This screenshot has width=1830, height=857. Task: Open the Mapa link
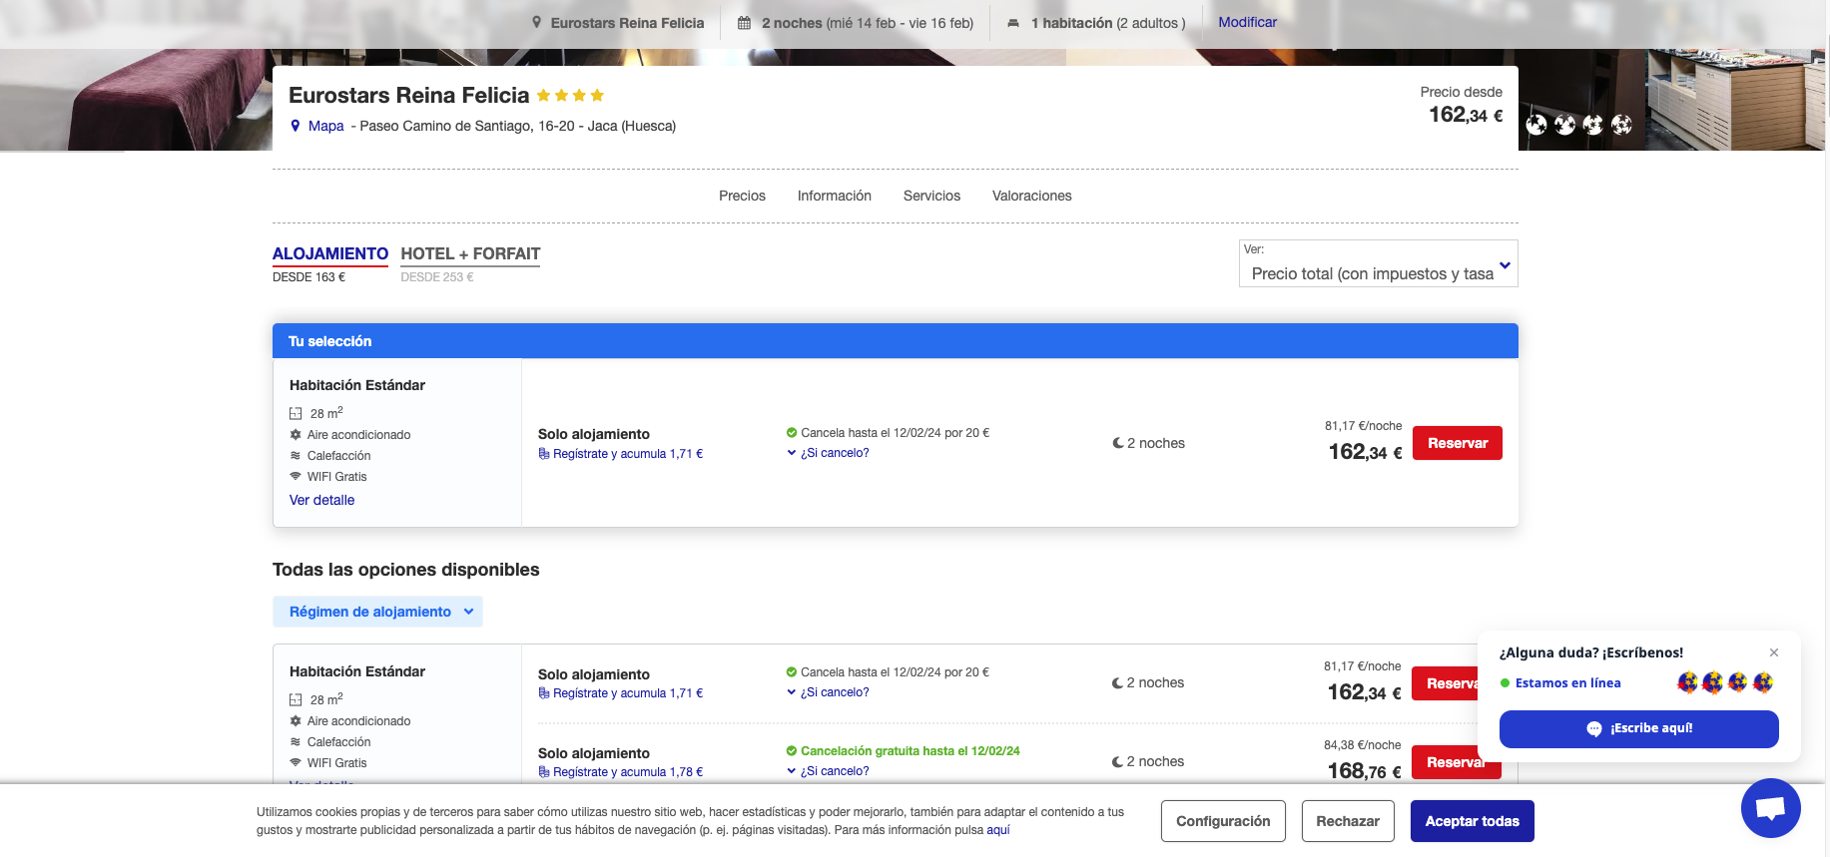pyautogui.click(x=325, y=126)
